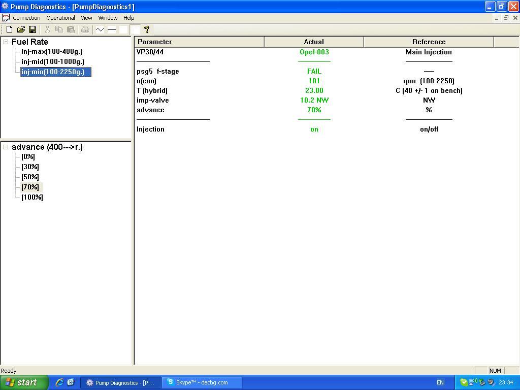This screenshot has height=390, width=520.
Task: Select inj-max(100-400g.) in Fuel Rate tree
Action: 52,52
